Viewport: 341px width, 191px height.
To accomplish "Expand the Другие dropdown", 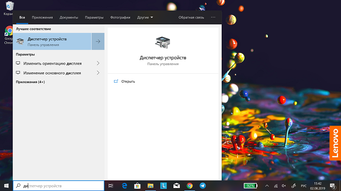I will tap(145, 17).
